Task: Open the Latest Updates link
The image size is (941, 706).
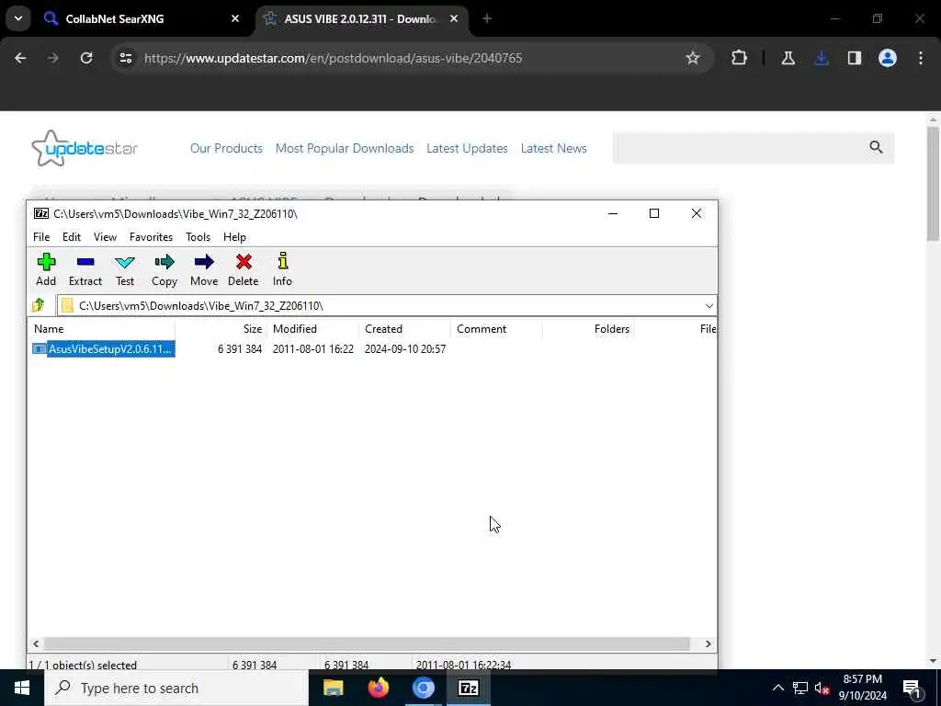Action: pyautogui.click(x=467, y=148)
